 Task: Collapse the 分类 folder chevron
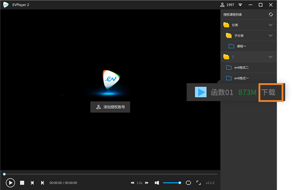coord(271,25)
